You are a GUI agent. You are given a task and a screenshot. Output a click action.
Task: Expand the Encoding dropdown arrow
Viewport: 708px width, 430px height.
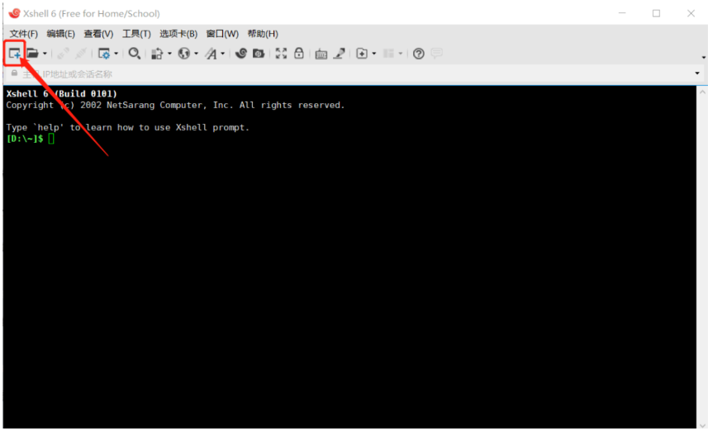click(196, 54)
